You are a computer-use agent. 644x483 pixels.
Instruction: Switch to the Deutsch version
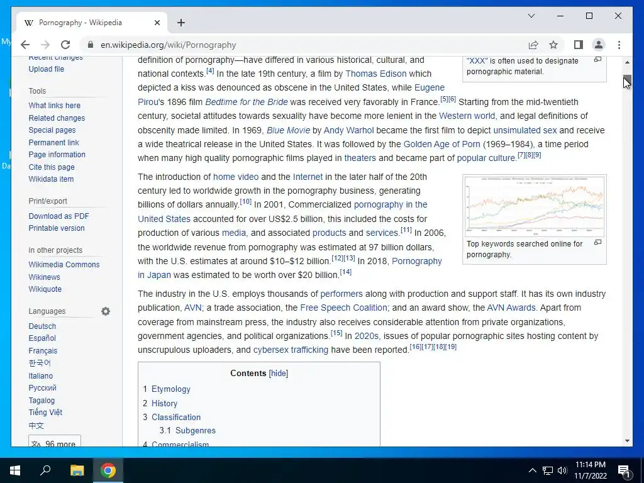coord(42,326)
